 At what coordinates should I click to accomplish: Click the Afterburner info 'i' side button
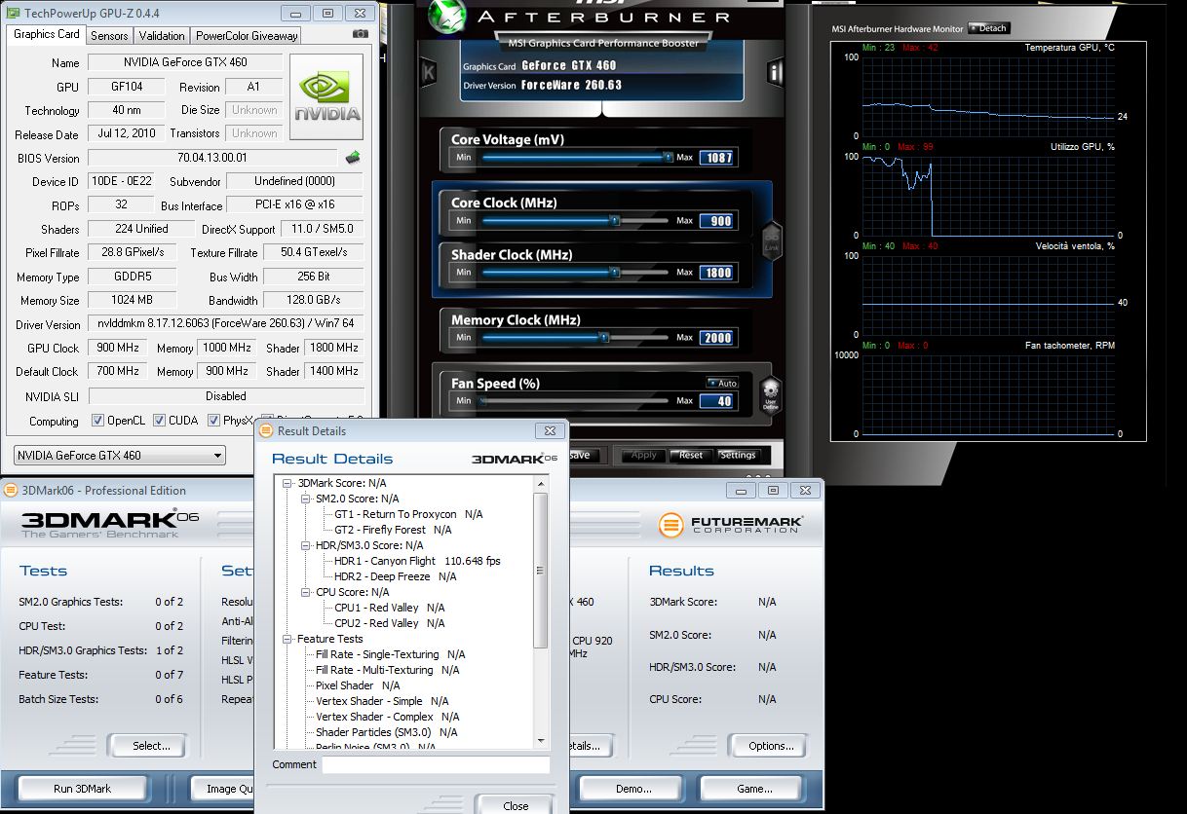click(x=776, y=72)
